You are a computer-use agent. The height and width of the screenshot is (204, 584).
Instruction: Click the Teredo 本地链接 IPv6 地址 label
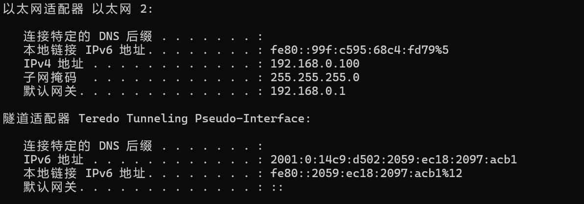point(84,174)
